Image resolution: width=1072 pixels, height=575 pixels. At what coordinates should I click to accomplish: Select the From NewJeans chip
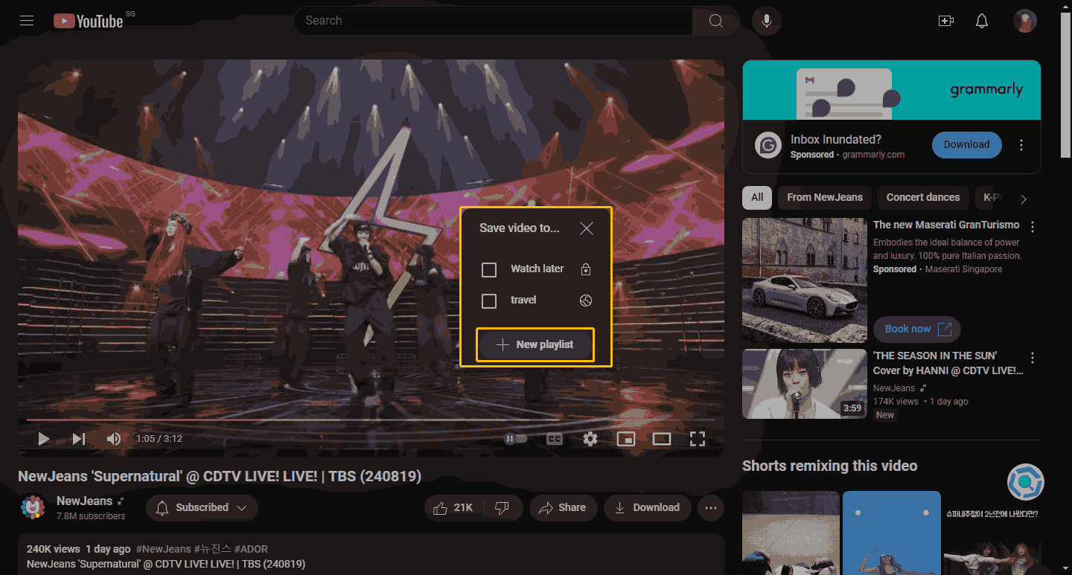(824, 198)
